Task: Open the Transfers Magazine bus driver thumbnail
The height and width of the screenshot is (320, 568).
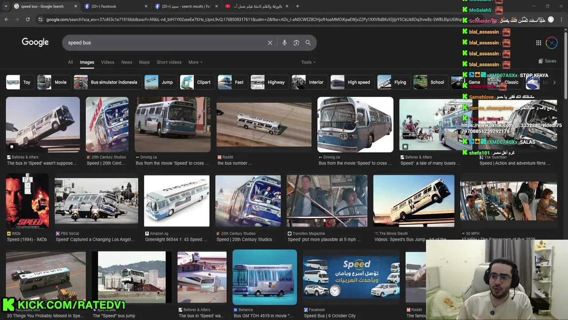Action: click(x=327, y=201)
